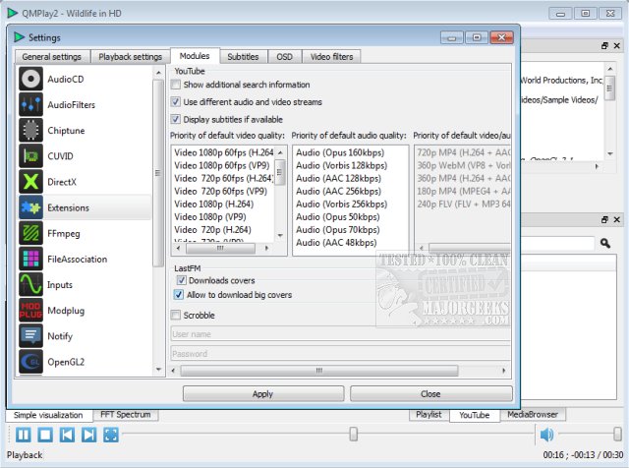Toggle fullscreen mode icon
The width and height of the screenshot is (629, 468).
(x=111, y=435)
